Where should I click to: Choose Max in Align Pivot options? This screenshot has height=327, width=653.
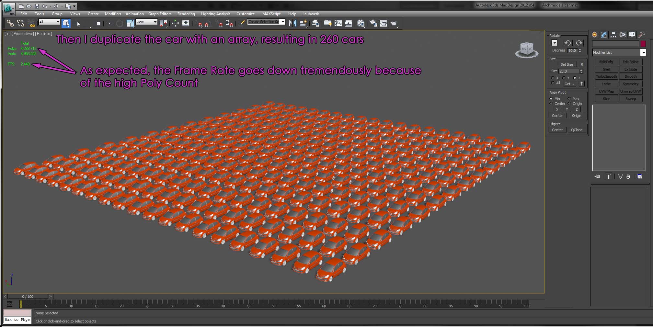coord(569,99)
